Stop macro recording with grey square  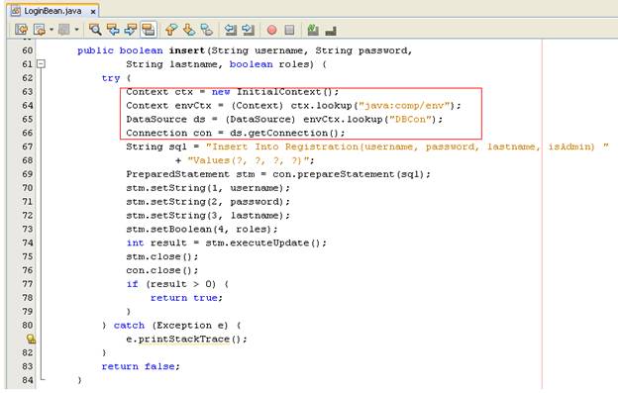coord(289,30)
